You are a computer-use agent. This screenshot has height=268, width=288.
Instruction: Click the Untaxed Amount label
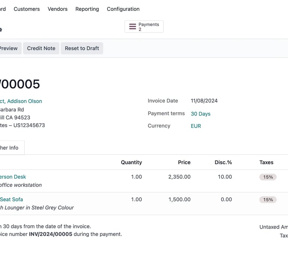point(274,227)
